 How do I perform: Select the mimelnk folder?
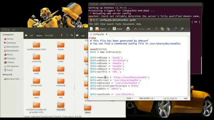pos(61,82)
